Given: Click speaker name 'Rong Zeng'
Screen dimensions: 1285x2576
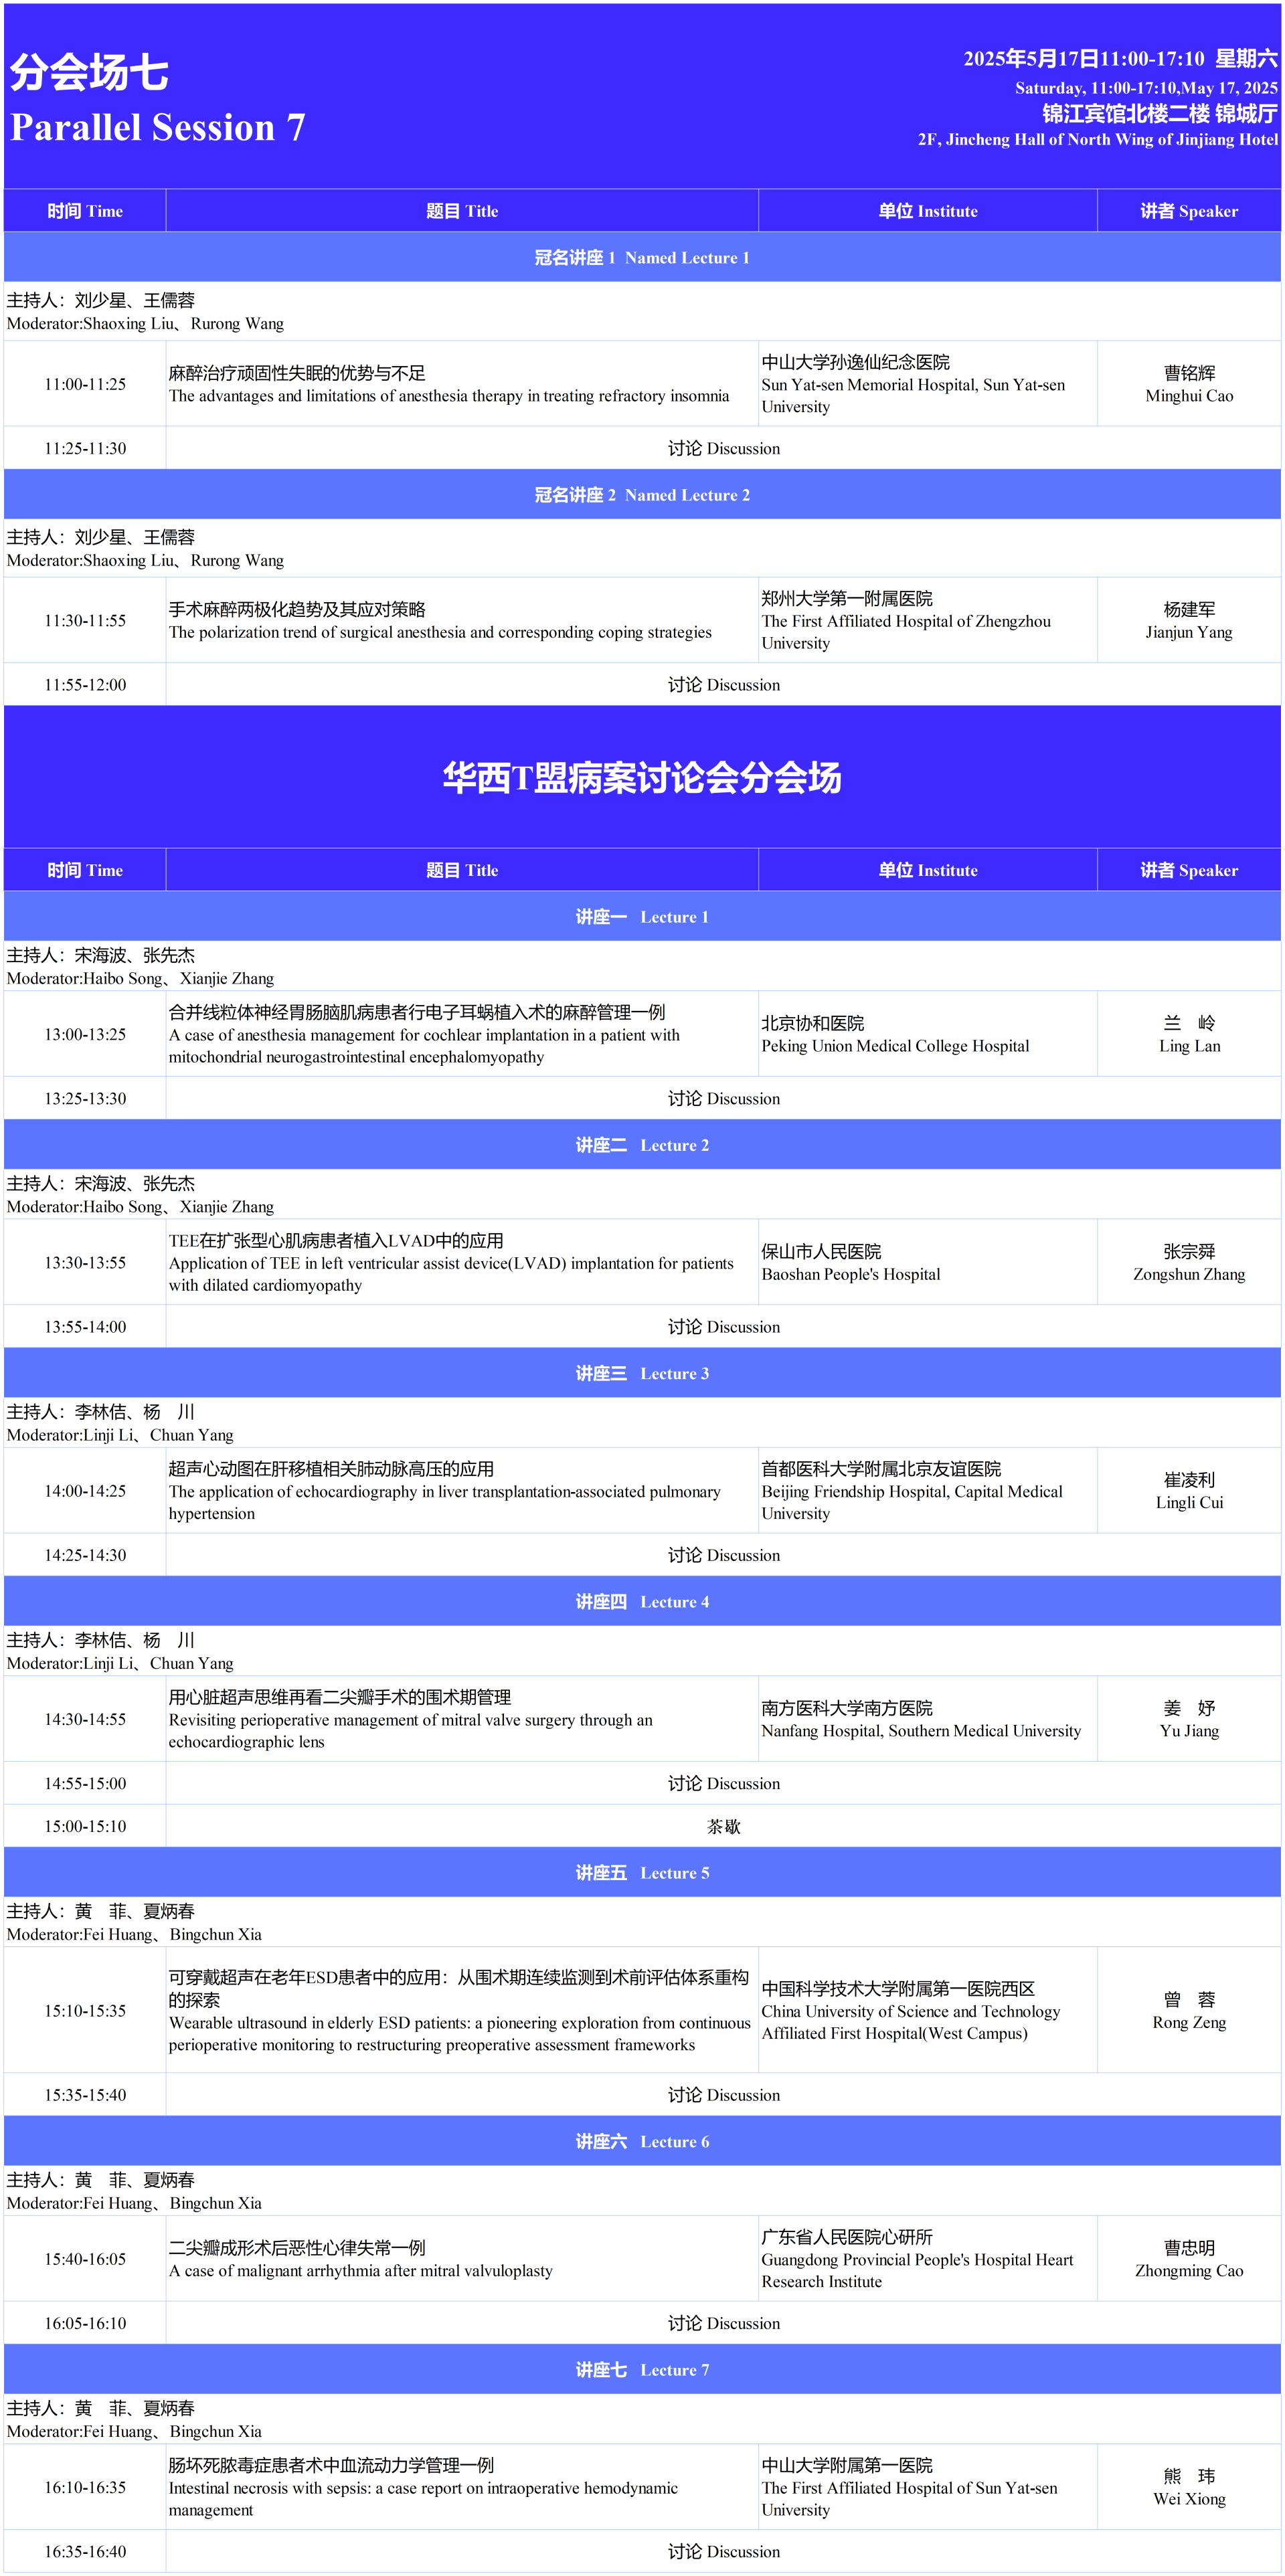Looking at the screenshot, I should click(1189, 2022).
